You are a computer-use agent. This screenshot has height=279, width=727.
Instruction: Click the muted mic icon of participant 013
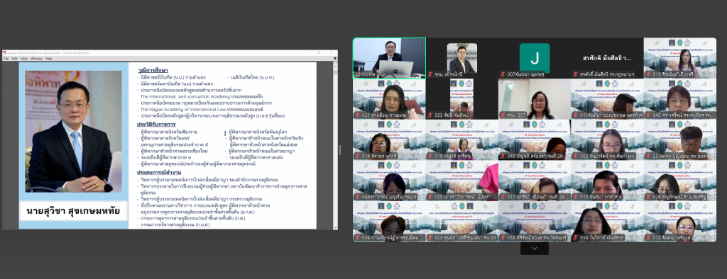click(x=648, y=74)
